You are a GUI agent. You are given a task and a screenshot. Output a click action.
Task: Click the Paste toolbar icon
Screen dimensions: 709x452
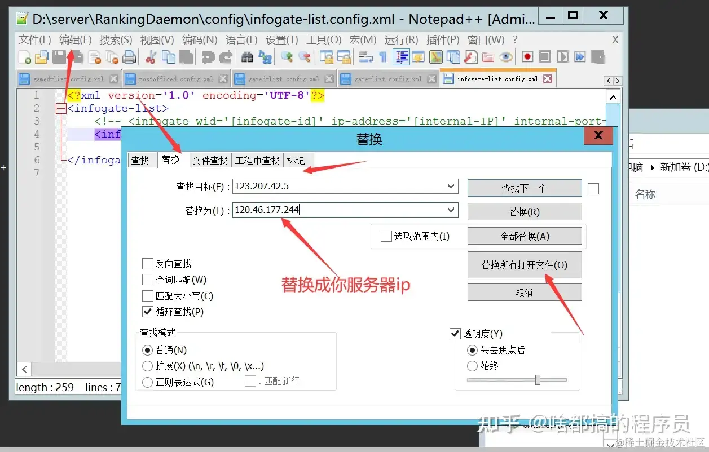point(186,57)
